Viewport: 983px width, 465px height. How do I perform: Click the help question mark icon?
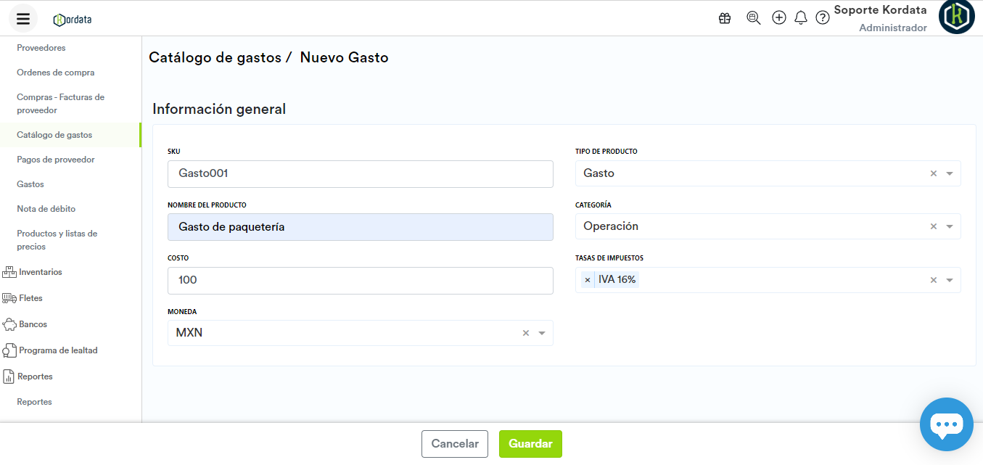point(823,18)
